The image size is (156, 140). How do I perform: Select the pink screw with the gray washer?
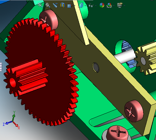pos(118,133)
